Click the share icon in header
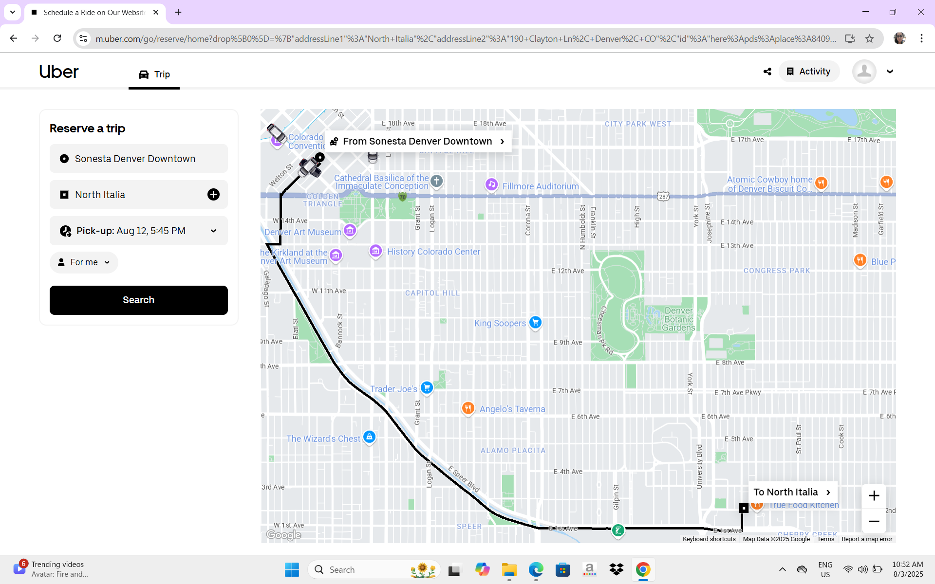The image size is (935, 584). [767, 72]
